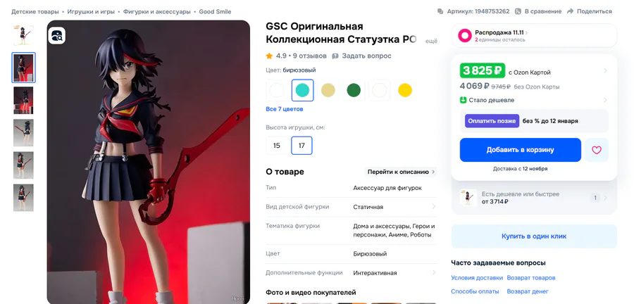Viewport: 634px width, 304px height.
Task: Click the Поделиться share arrow icon
Action: pyautogui.click(x=571, y=11)
